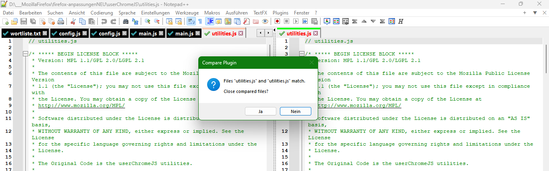The height and width of the screenshot is (171, 549).
Task: Click the Undo arrow icon
Action: point(104,21)
